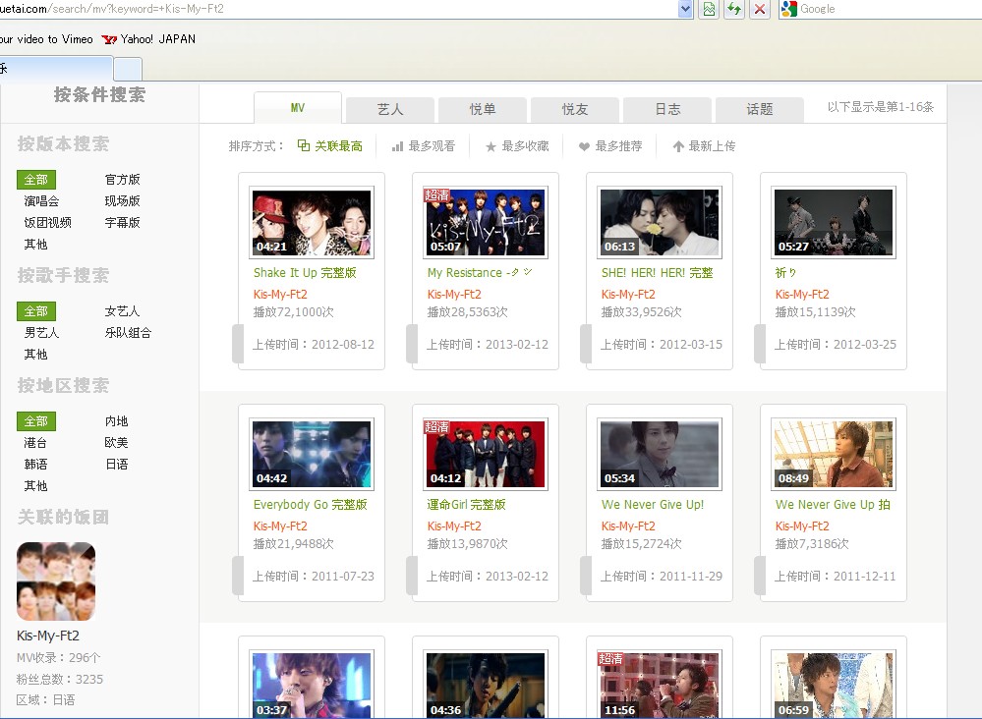The height and width of the screenshot is (719, 982).
Task: Click the heart icon for 最多推荐
Action: [584, 146]
